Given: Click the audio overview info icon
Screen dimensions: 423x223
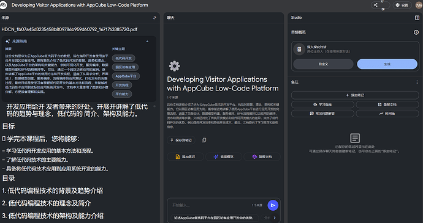Looking at the screenshot, I should pyautogui.click(x=416, y=32).
